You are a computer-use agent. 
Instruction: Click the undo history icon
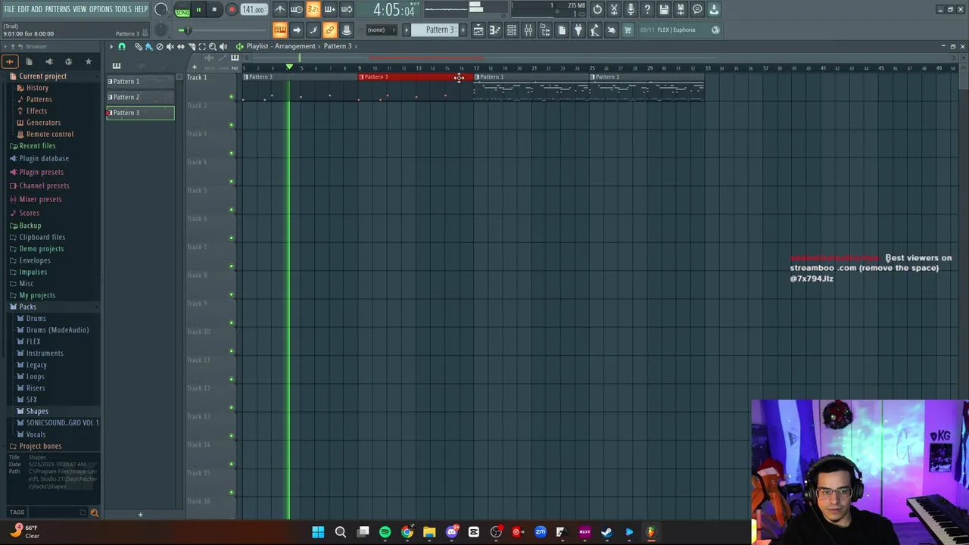598,10
